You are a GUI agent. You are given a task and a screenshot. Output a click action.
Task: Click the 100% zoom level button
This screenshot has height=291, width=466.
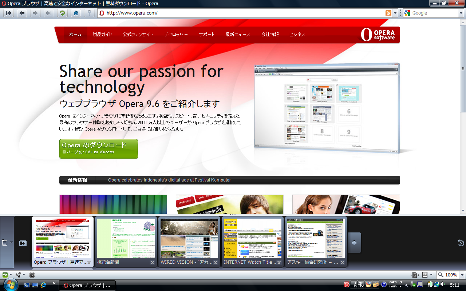(447, 275)
